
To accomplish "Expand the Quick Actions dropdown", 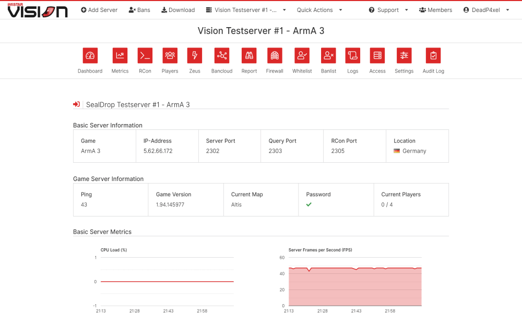I will coord(319,10).
